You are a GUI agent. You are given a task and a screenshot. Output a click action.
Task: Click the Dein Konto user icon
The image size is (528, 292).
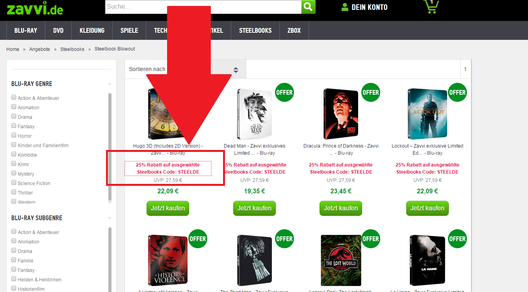pyautogui.click(x=345, y=7)
